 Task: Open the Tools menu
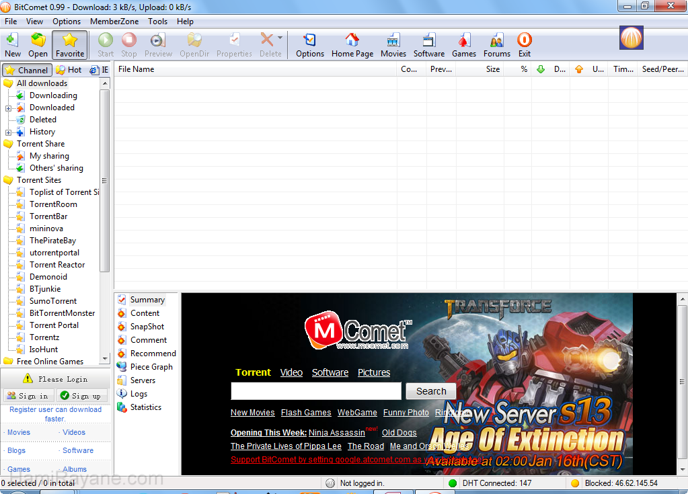coord(157,22)
